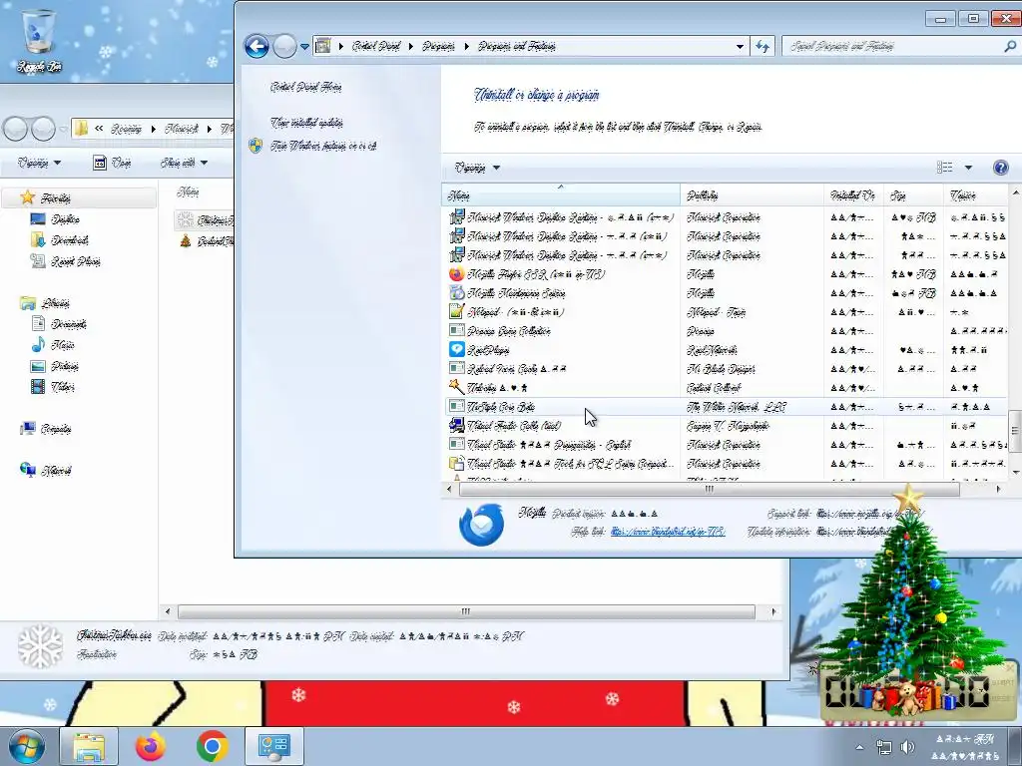Click the Windows Start orb
The image size is (1022, 766).
[x=26, y=746]
